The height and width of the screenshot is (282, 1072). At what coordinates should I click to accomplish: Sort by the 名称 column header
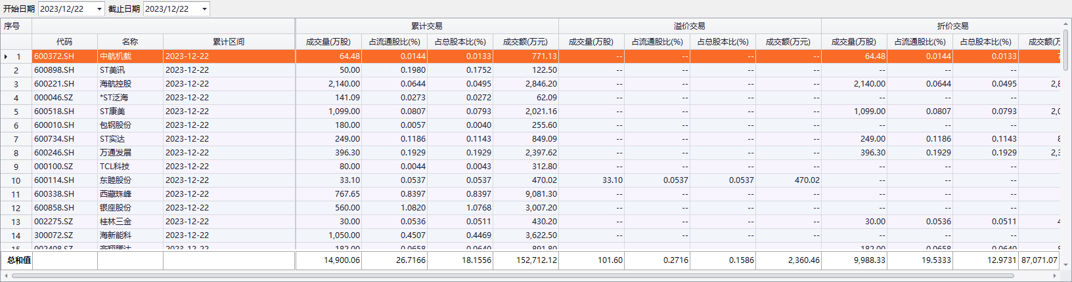(130, 42)
